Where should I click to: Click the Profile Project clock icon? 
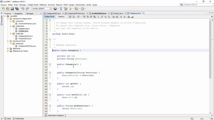click(82, 9)
